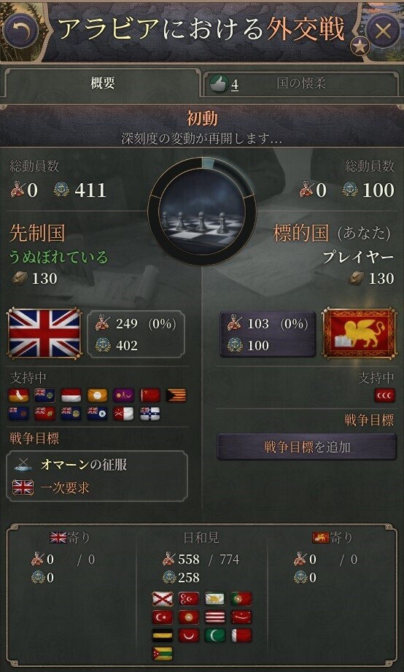The height and width of the screenshot is (672, 404).
Task: Select the black-yellow striped flag
Action: pos(163,635)
